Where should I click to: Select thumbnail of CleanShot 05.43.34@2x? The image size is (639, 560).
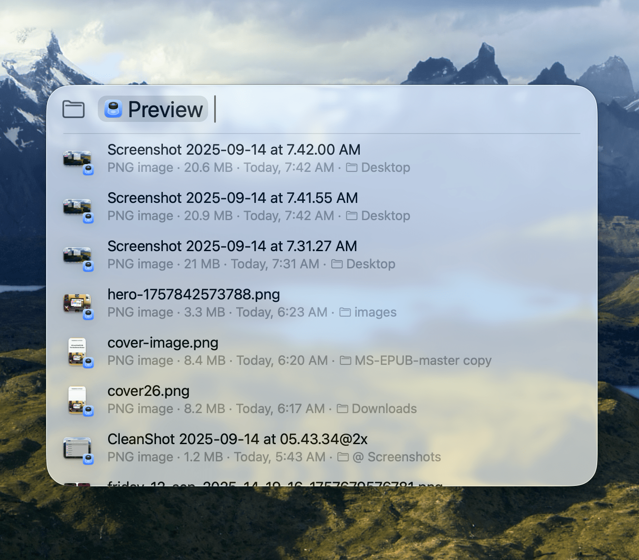pos(78,450)
